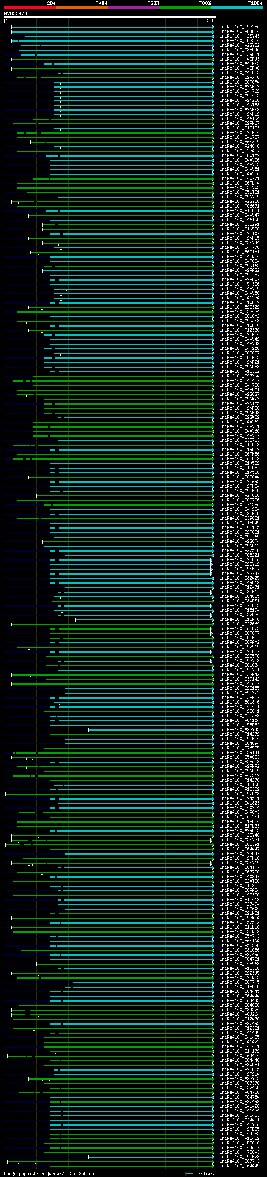This screenshot has width=267, height=1177.
Task: Click the red 20% identity legend segment
Action: pos(30,8)
